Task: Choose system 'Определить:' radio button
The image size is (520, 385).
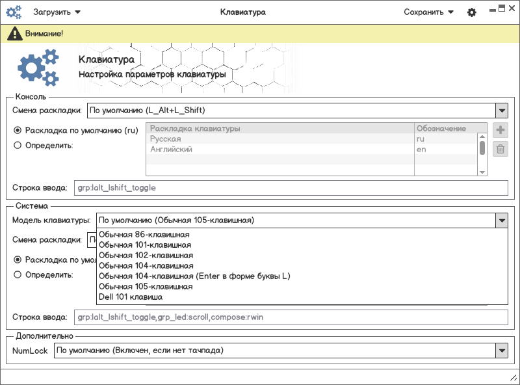Action: (x=18, y=274)
